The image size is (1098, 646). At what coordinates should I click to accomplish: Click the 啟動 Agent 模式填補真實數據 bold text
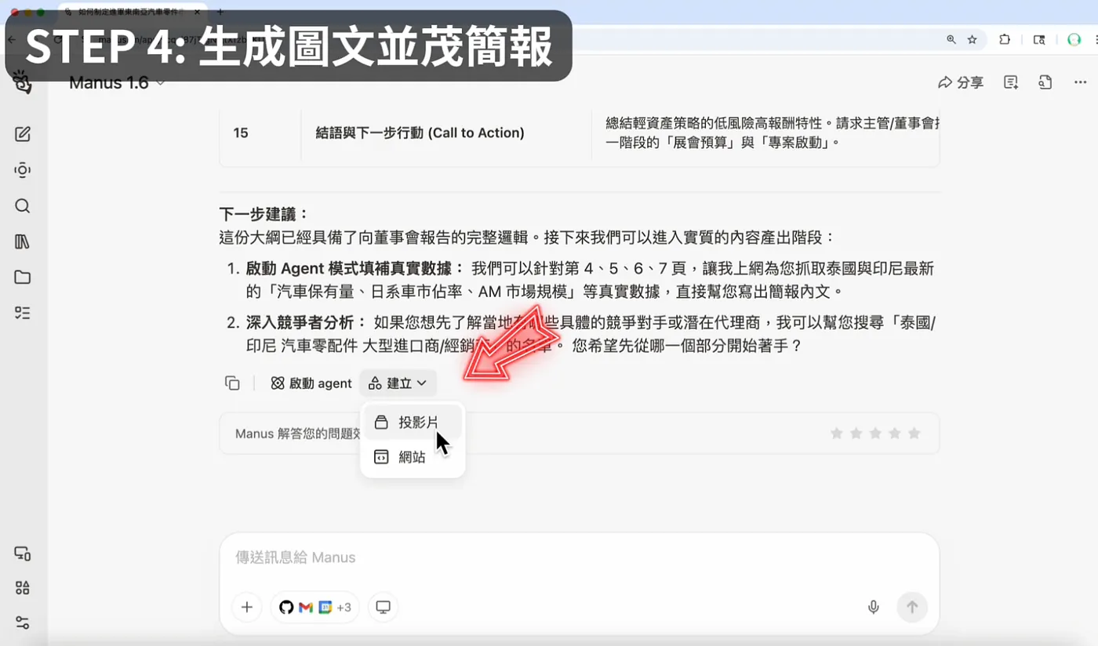coord(355,269)
